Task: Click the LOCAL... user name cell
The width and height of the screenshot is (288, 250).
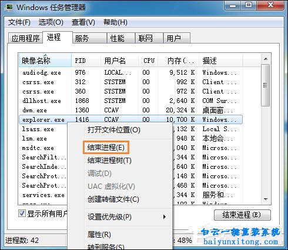Action: tap(118, 72)
